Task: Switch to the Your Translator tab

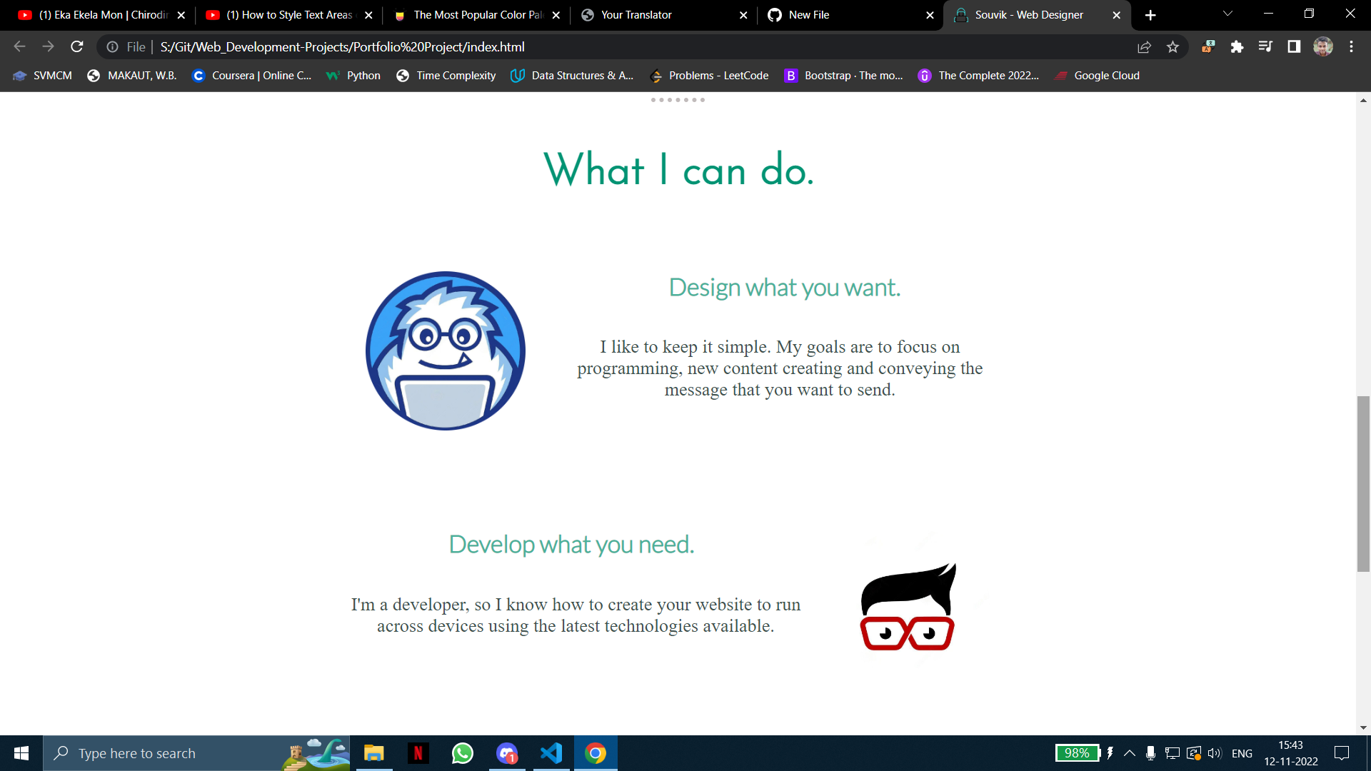Action: (638, 15)
